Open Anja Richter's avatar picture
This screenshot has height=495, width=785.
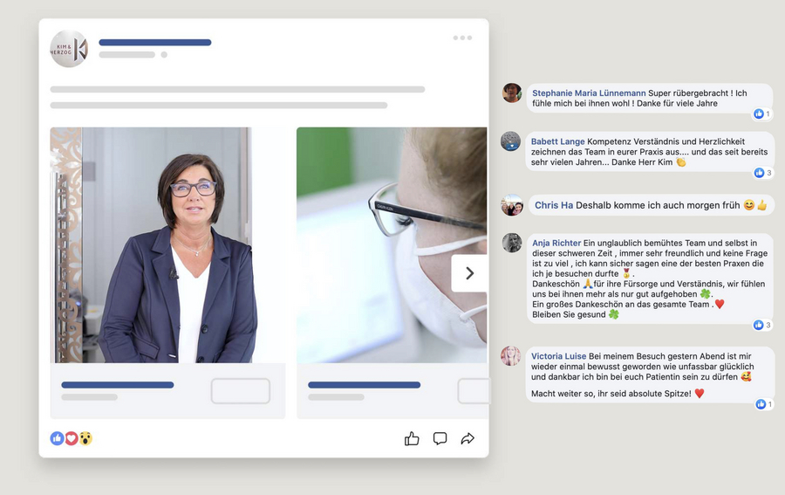pyautogui.click(x=512, y=243)
